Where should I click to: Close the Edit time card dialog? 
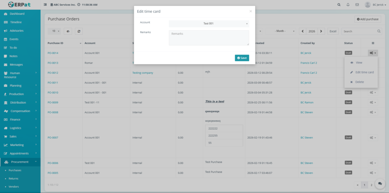click(250, 11)
